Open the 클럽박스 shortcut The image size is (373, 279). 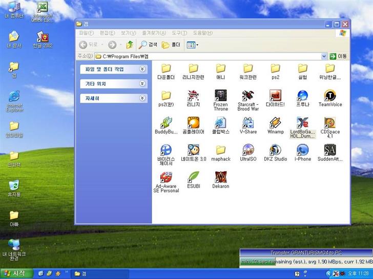point(220,126)
